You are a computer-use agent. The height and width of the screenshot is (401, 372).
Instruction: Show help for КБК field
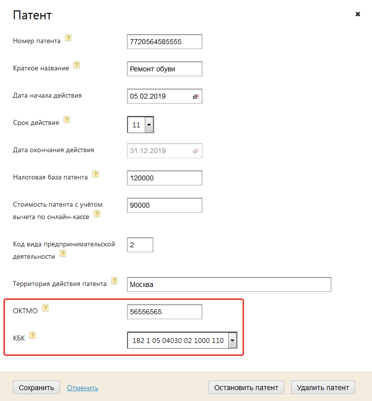click(33, 335)
